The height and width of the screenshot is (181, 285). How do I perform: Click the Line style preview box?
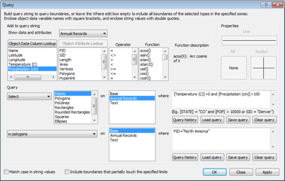point(249,40)
